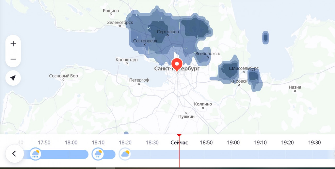Screen dimensions: 335x169
Task: Zoom in the map with plus button
Action: (x=13, y=44)
